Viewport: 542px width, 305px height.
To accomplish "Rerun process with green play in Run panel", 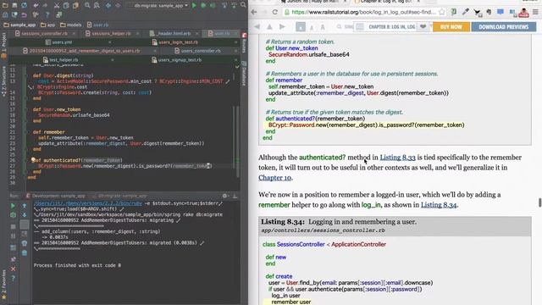I will pos(13,206).
